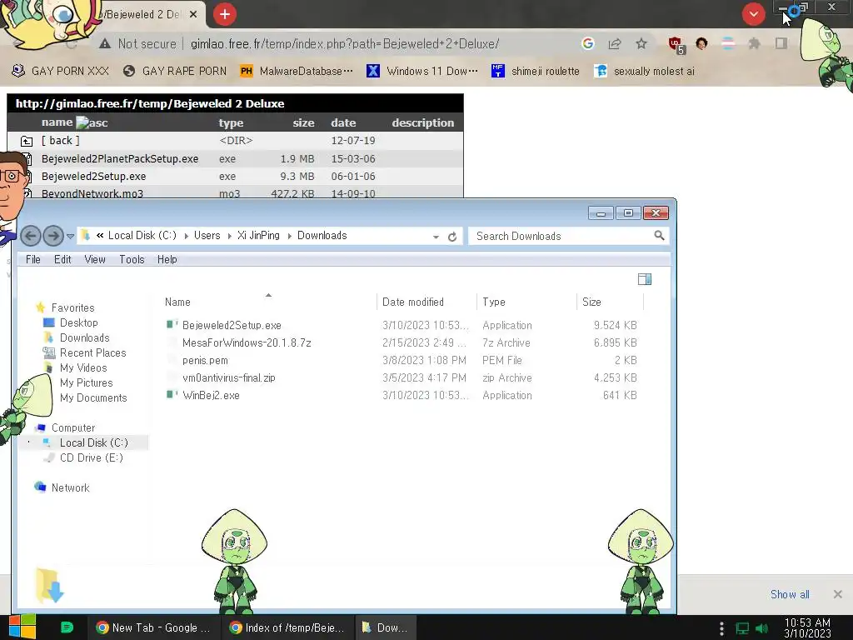Open the Tools menu

click(x=132, y=260)
